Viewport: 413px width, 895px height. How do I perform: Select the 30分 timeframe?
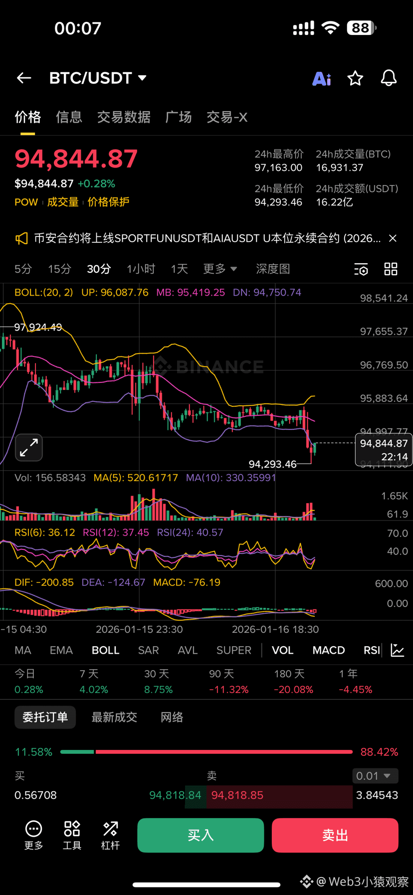[x=99, y=269]
